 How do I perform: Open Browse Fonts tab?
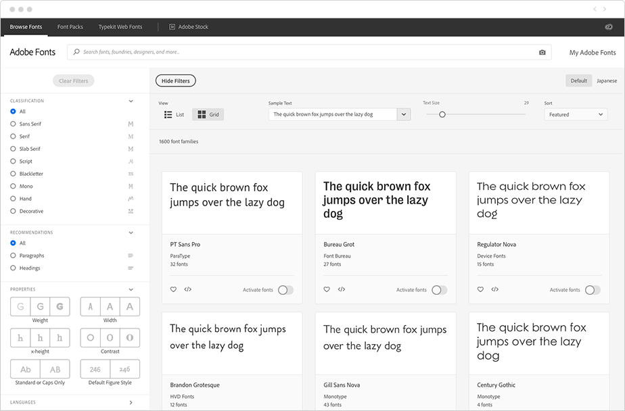point(26,27)
